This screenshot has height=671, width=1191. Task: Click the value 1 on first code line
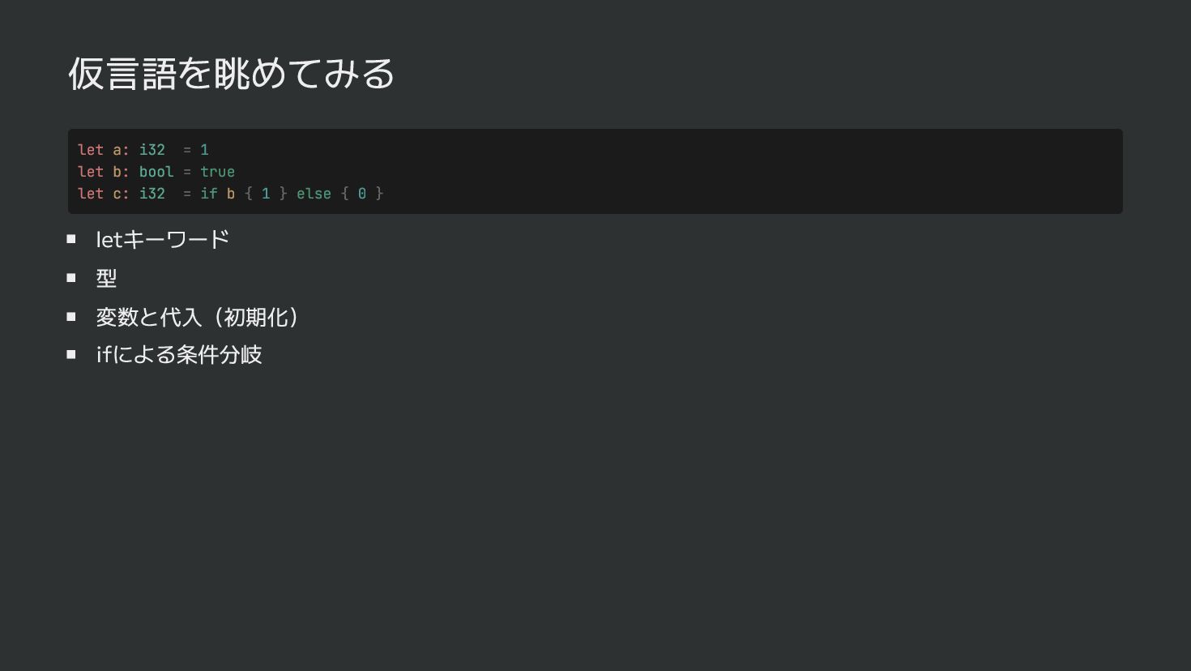click(204, 150)
